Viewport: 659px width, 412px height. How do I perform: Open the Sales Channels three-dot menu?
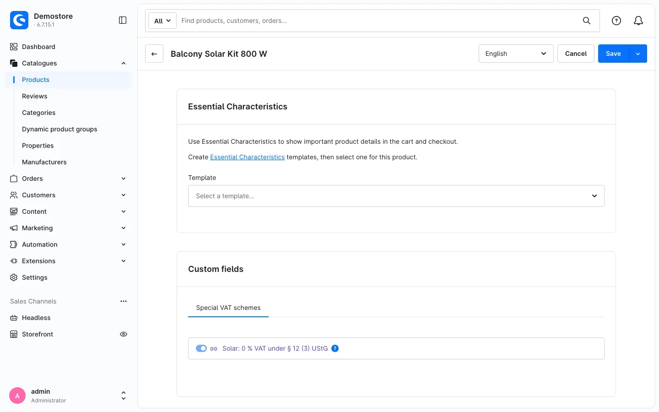tap(124, 301)
